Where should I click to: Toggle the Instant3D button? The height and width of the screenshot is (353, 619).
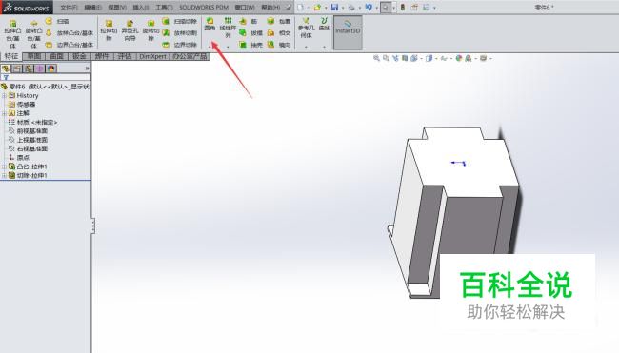348,32
